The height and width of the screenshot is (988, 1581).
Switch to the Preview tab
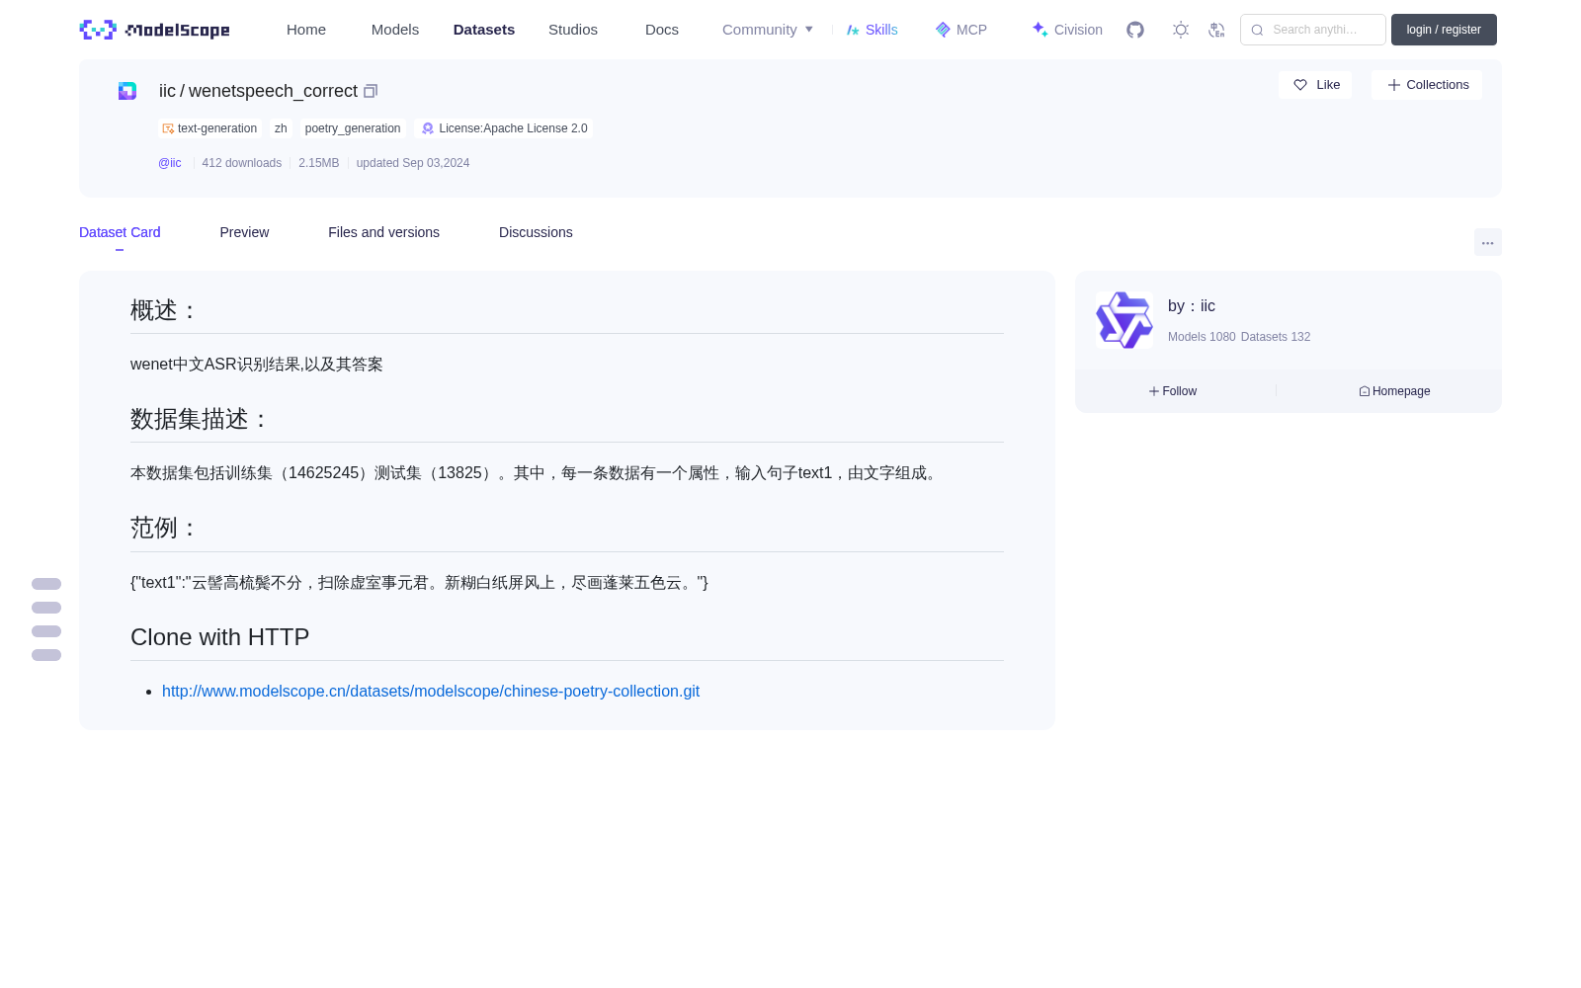coord(244,232)
